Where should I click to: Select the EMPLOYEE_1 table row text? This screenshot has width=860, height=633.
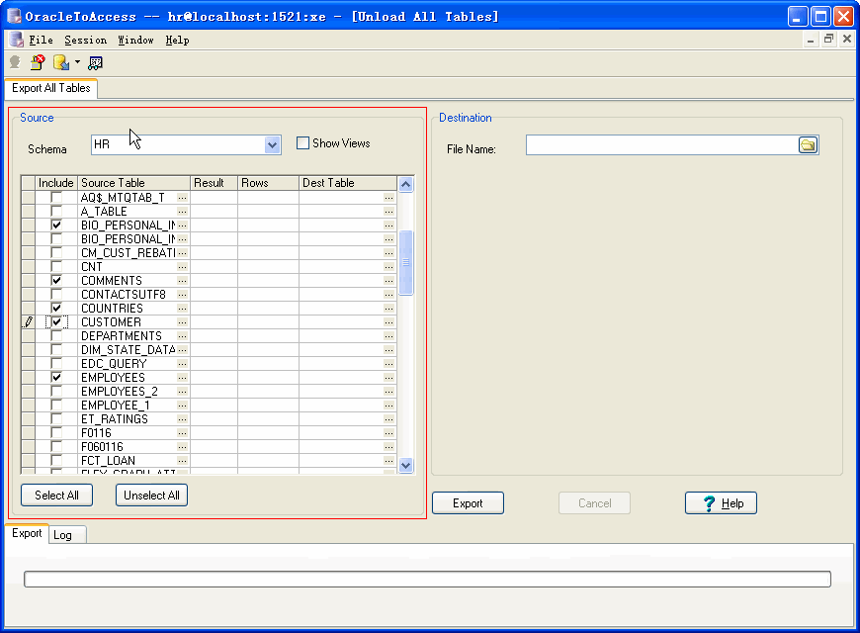116,406
